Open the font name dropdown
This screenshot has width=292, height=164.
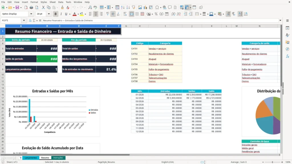click(31, 14)
